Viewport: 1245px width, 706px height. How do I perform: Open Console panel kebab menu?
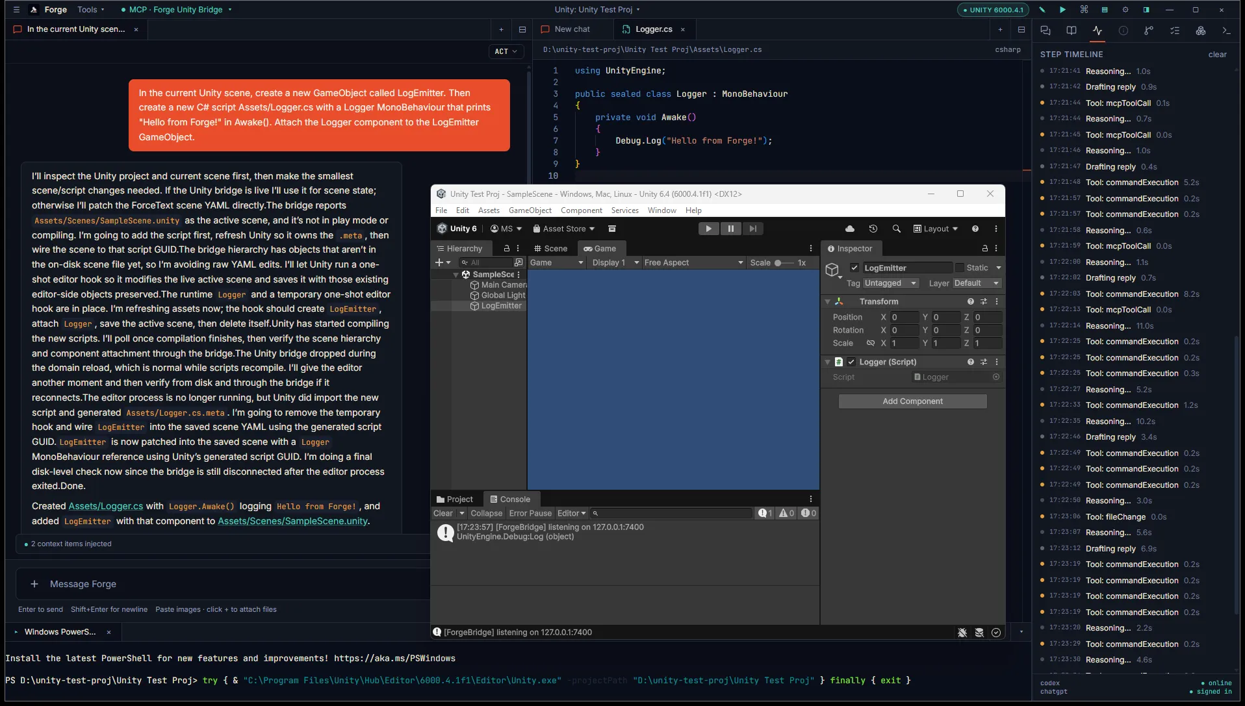coord(810,499)
